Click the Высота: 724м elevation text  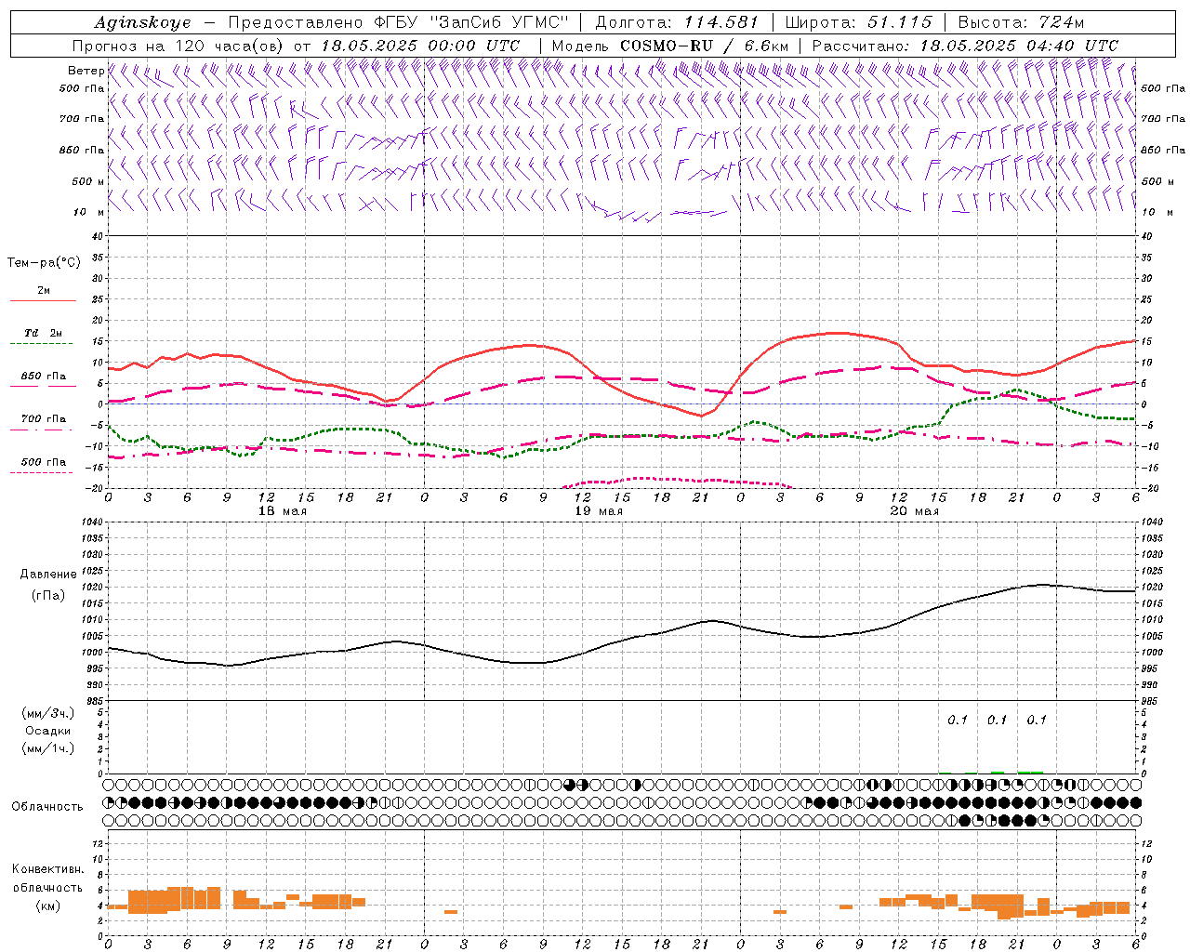[x=1021, y=22]
